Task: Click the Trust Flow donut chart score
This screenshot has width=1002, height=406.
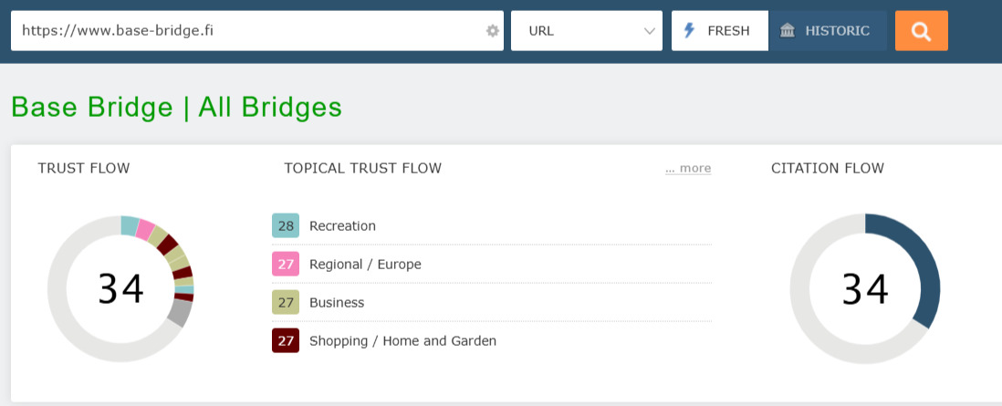Action: [x=120, y=288]
